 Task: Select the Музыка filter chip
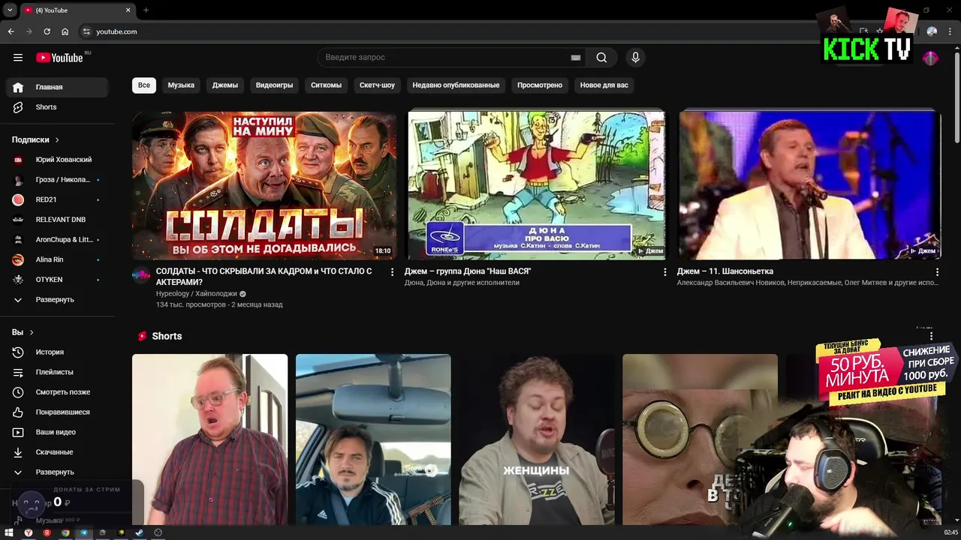click(x=181, y=85)
